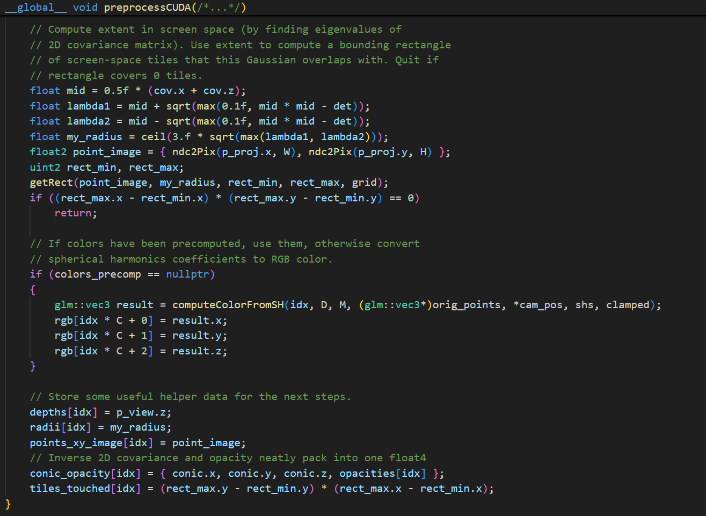Click comment starting "// Compute extent in screen space"
Viewport: 706px width, 516px height.
(215, 30)
